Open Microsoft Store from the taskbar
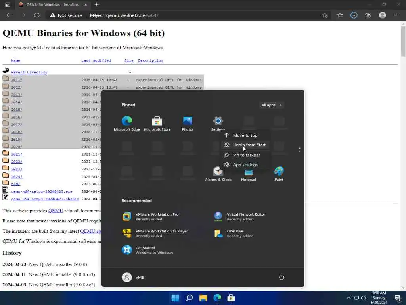This screenshot has height=305, width=406. 231,298
